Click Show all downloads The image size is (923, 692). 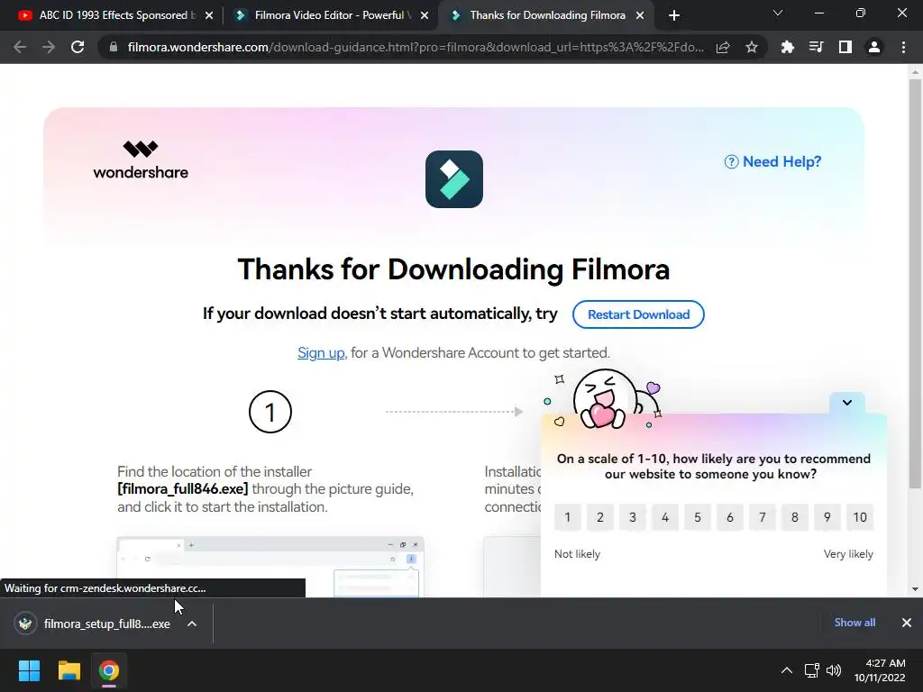(x=854, y=623)
